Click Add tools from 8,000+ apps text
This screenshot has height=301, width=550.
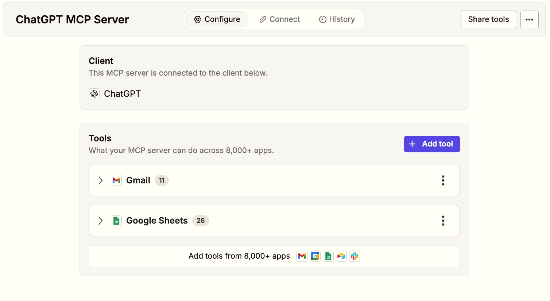(x=239, y=256)
